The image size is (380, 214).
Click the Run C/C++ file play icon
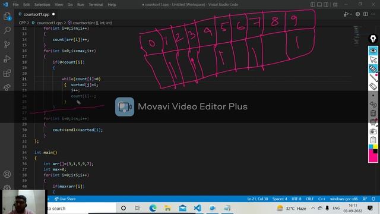pyautogui.click(x=346, y=14)
